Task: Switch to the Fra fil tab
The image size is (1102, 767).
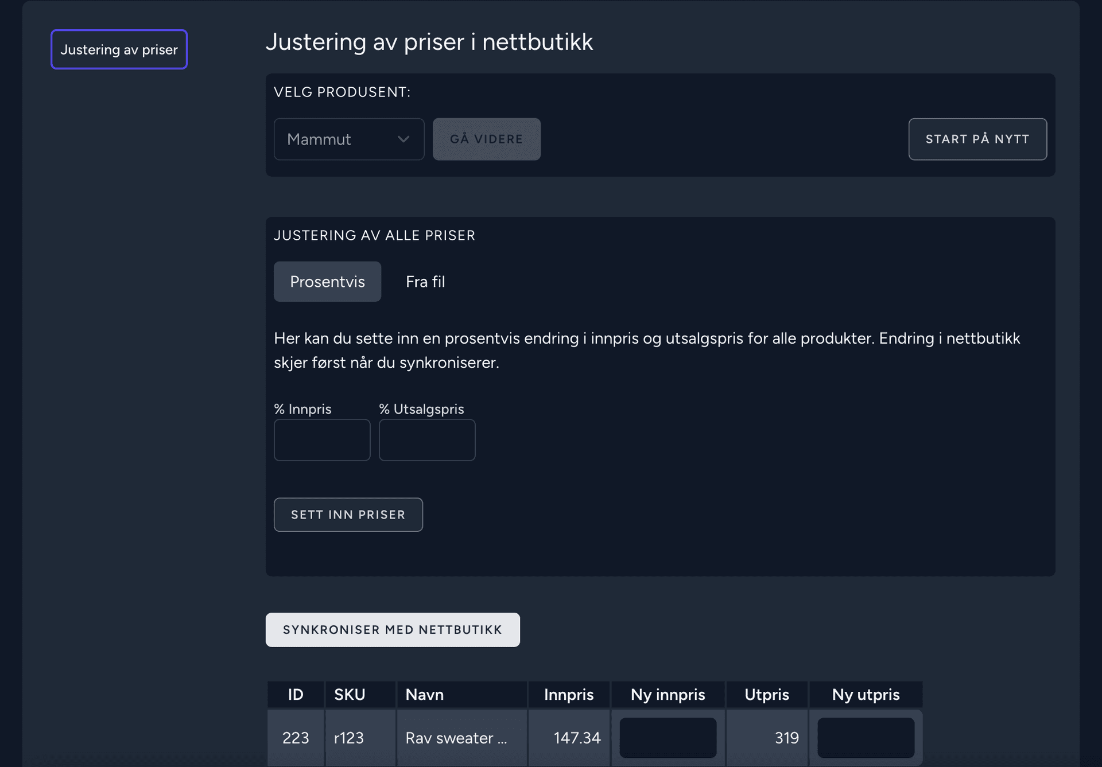Action: click(425, 282)
